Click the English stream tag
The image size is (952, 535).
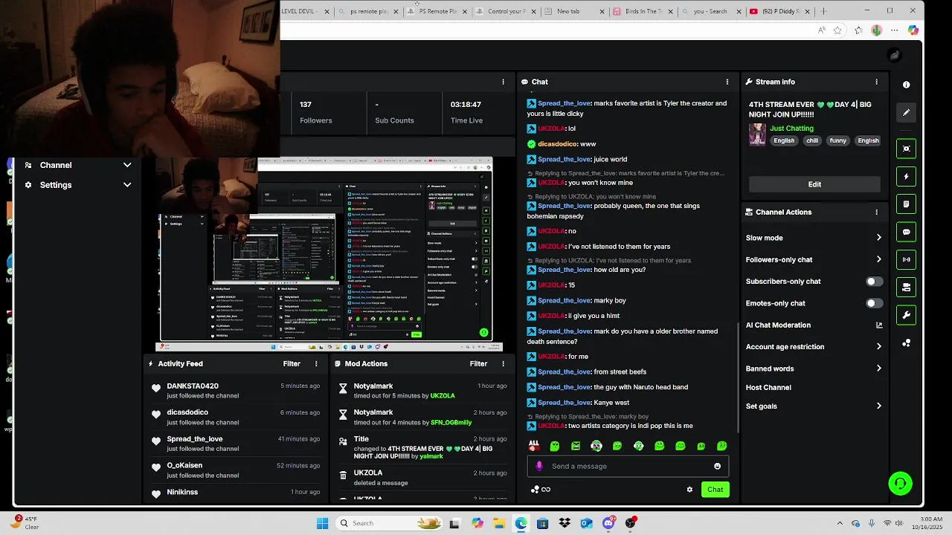(x=784, y=140)
